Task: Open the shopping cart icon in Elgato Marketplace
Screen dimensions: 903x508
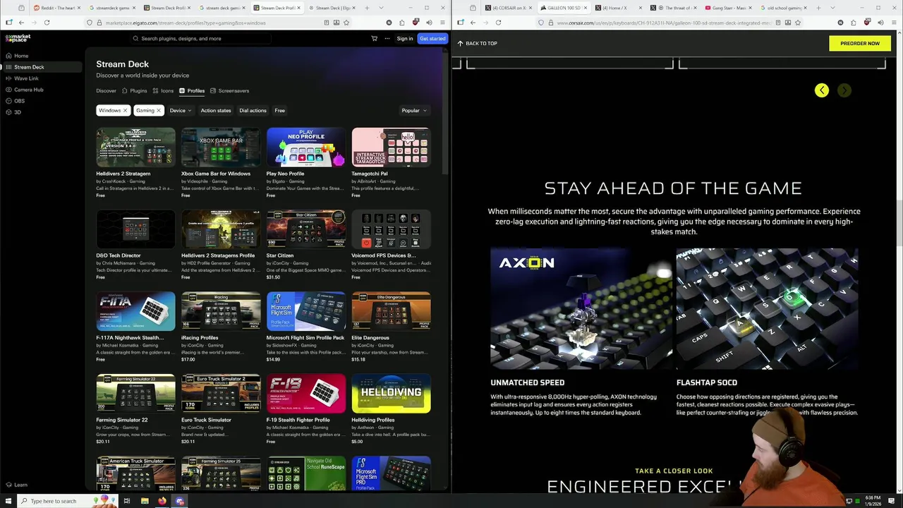Action: [x=374, y=39]
